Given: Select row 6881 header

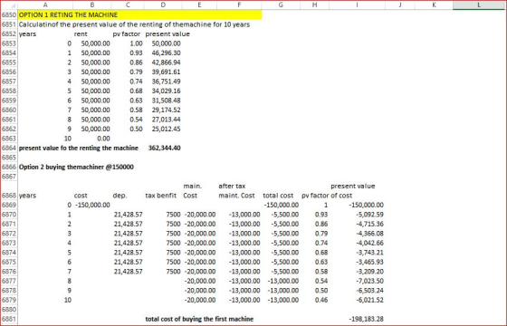Looking at the screenshot, I should coord(9,319).
